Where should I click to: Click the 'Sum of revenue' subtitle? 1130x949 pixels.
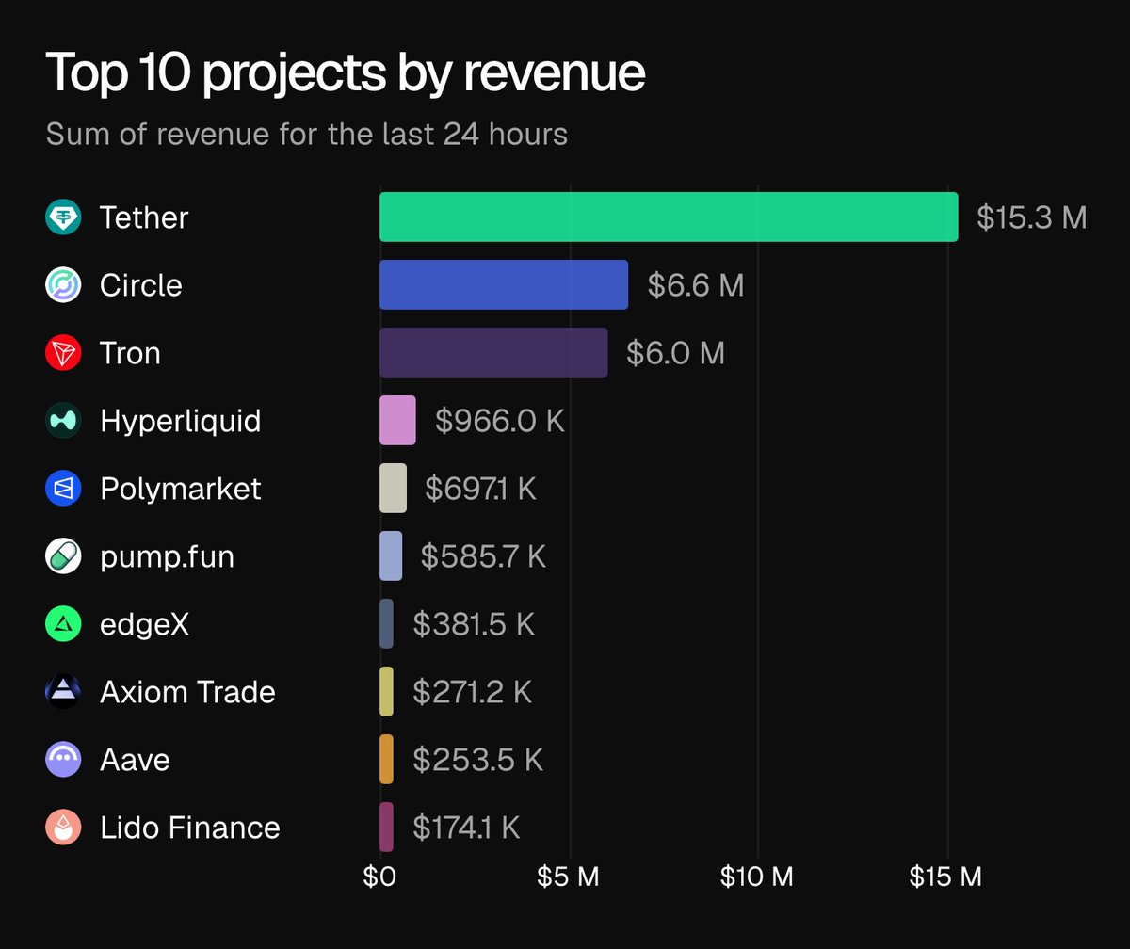click(307, 134)
